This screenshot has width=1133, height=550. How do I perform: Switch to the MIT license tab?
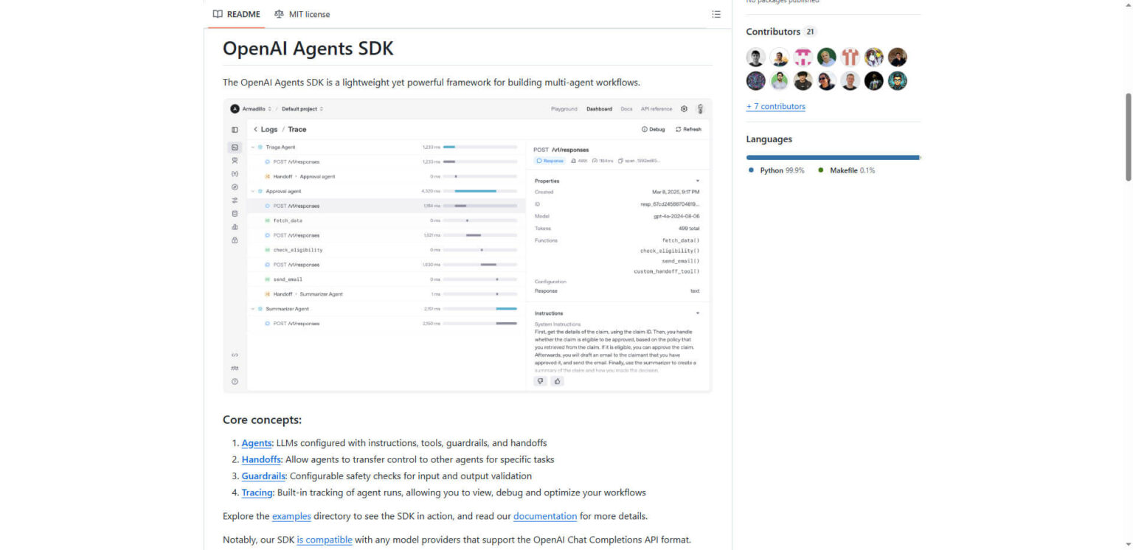point(310,13)
